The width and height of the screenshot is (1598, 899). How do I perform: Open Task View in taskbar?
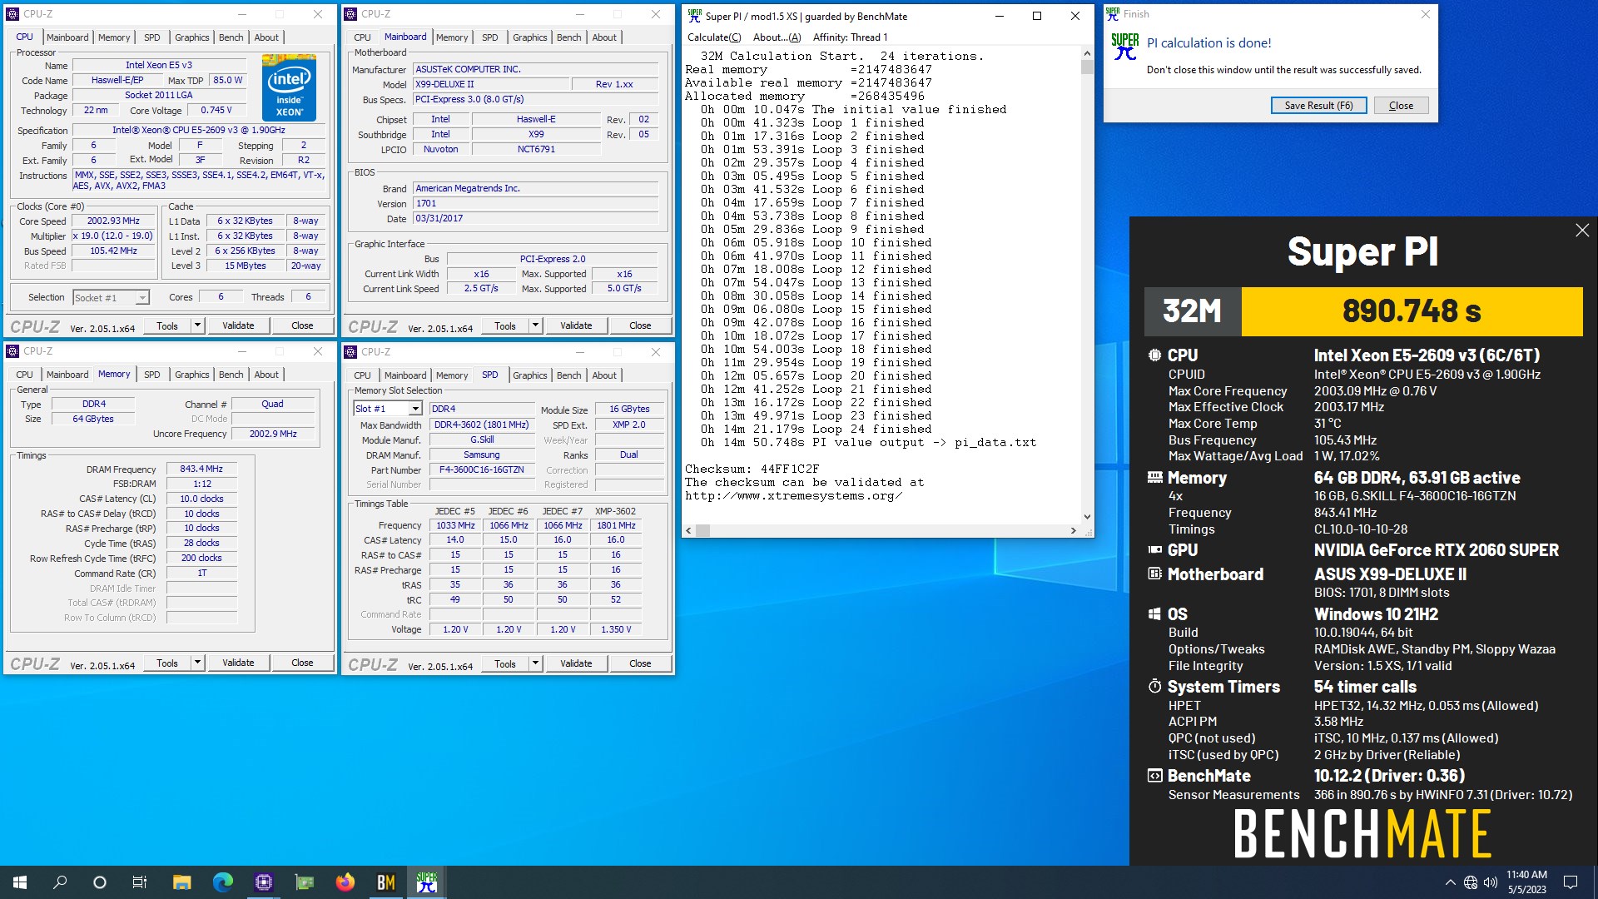pyautogui.click(x=140, y=882)
